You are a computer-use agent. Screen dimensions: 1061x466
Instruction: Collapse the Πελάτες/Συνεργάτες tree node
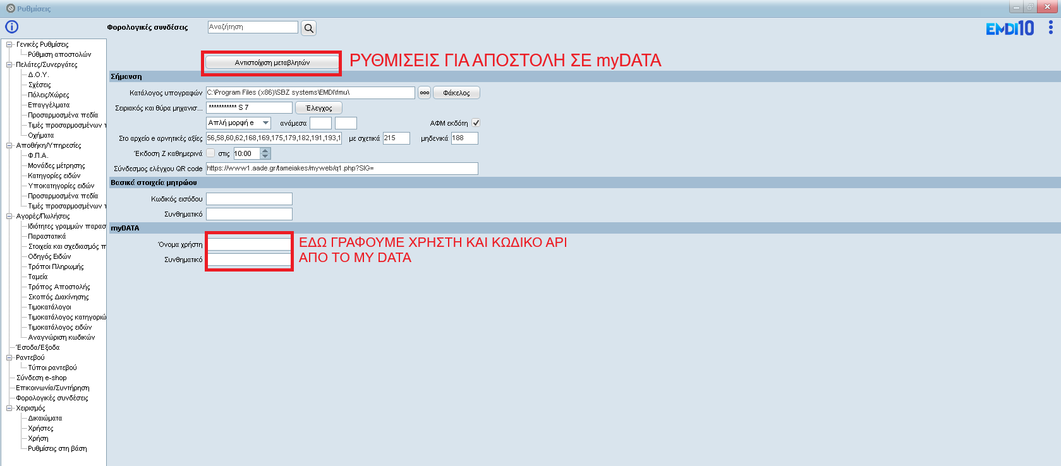click(9, 64)
